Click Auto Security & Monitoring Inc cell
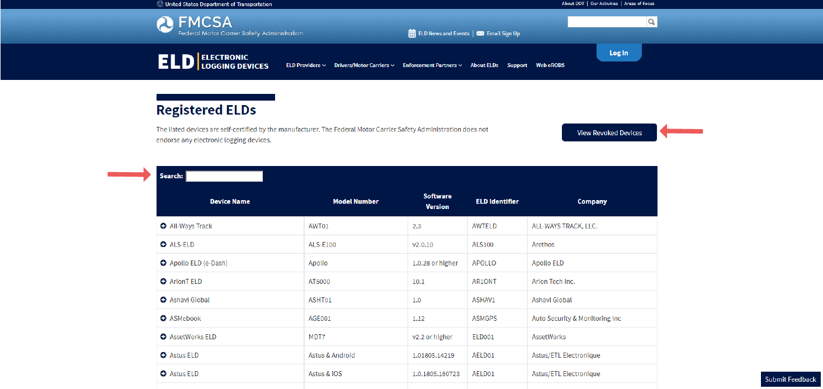The image size is (823, 389). (592, 318)
